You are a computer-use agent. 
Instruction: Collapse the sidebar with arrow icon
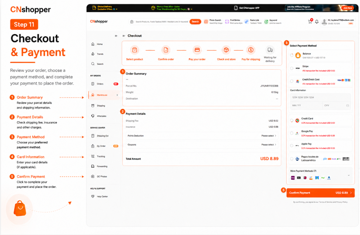116,36
